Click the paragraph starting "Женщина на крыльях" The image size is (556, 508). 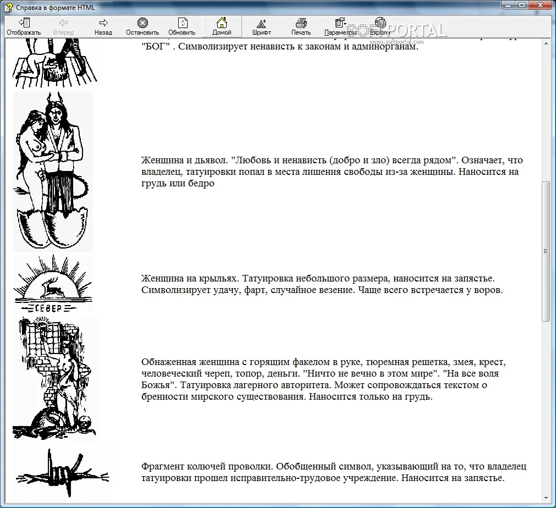(x=322, y=284)
